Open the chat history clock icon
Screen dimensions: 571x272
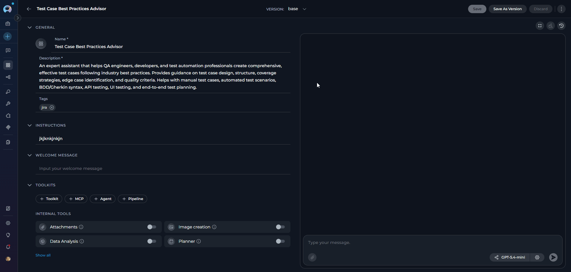(x=561, y=26)
